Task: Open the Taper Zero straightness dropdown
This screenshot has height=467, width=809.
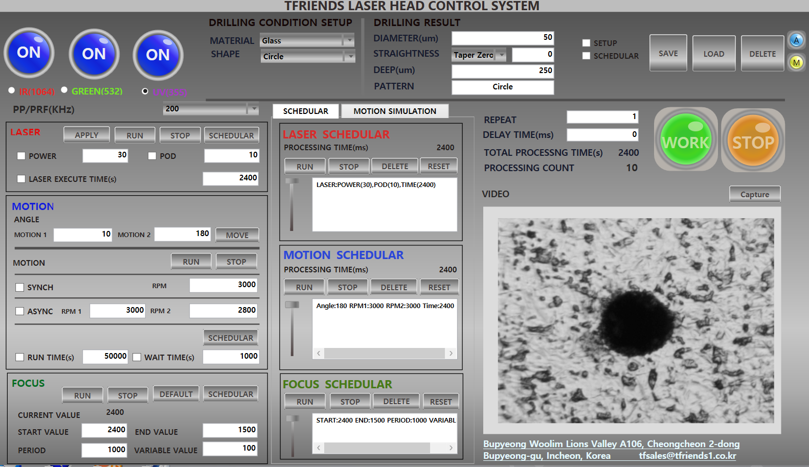Action: (479, 55)
